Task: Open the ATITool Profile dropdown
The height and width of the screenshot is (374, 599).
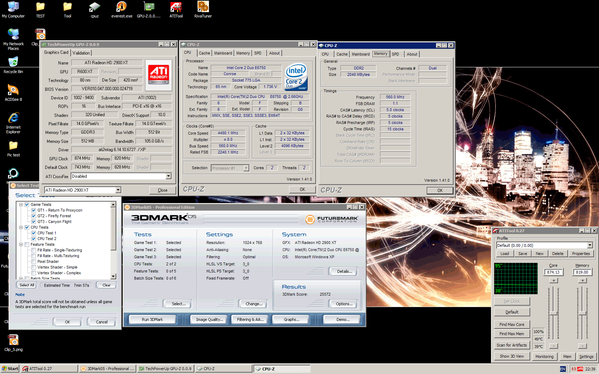Action: click(590, 245)
